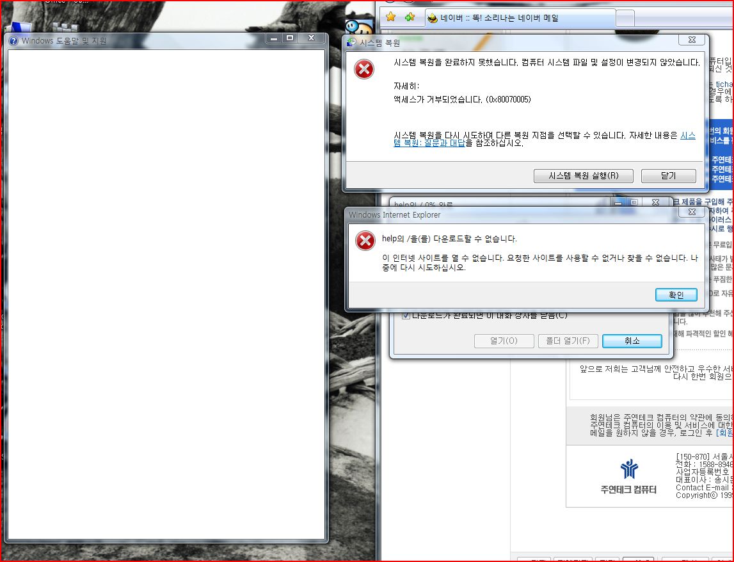Screen dimensions: 734x562
Task: Click the Naver Mail tab favicon
Action: click(x=433, y=19)
